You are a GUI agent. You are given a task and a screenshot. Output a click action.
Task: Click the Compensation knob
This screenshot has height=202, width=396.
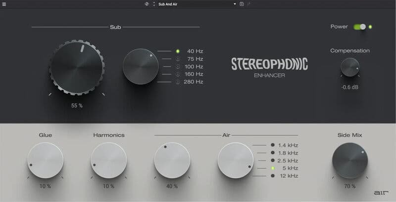(x=350, y=67)
